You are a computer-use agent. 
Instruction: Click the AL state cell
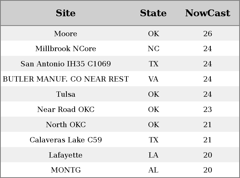tap(153, 170)
